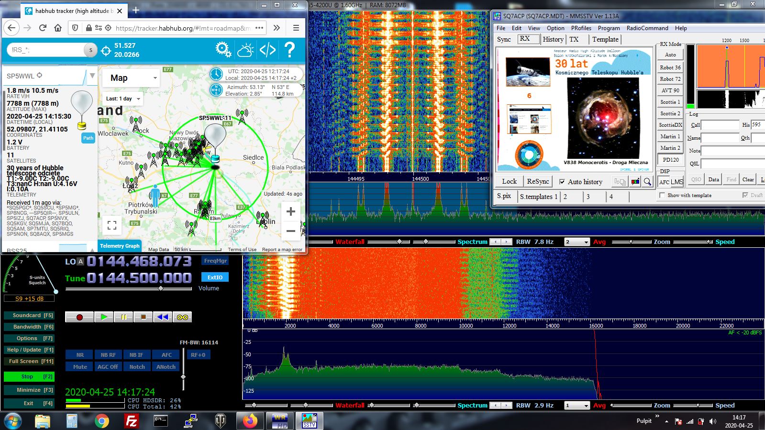
Task: Click the crosshair locate icon beside coordinates
Action: coord(106,50)
